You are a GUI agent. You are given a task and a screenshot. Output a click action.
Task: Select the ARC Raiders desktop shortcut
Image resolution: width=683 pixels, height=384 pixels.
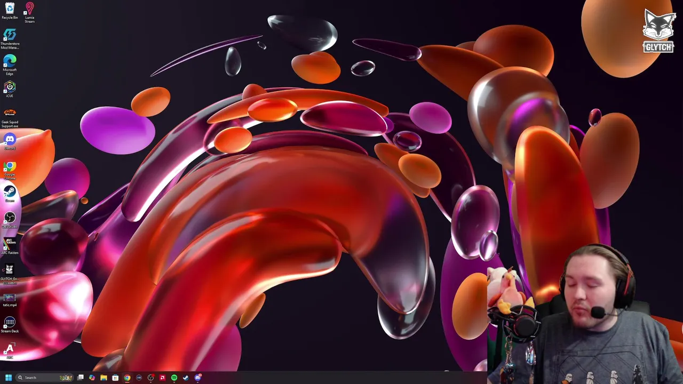coord(10,246)
